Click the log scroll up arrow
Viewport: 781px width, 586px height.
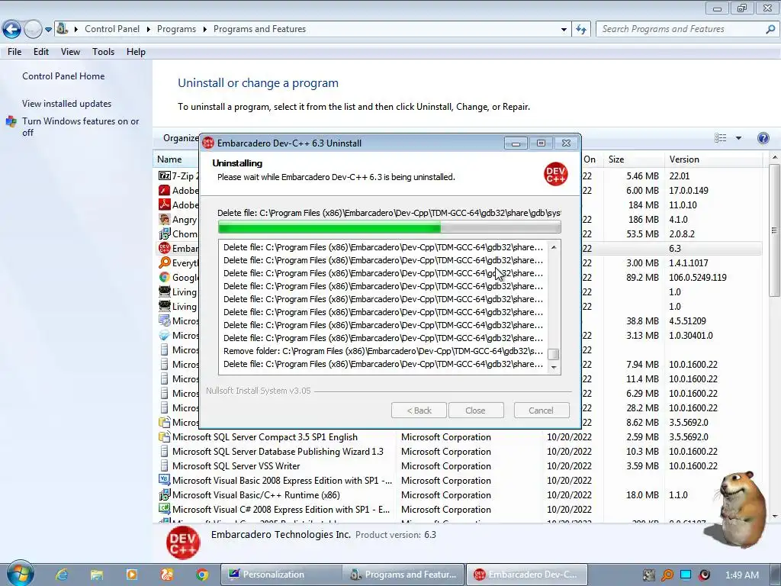[554, 247]
